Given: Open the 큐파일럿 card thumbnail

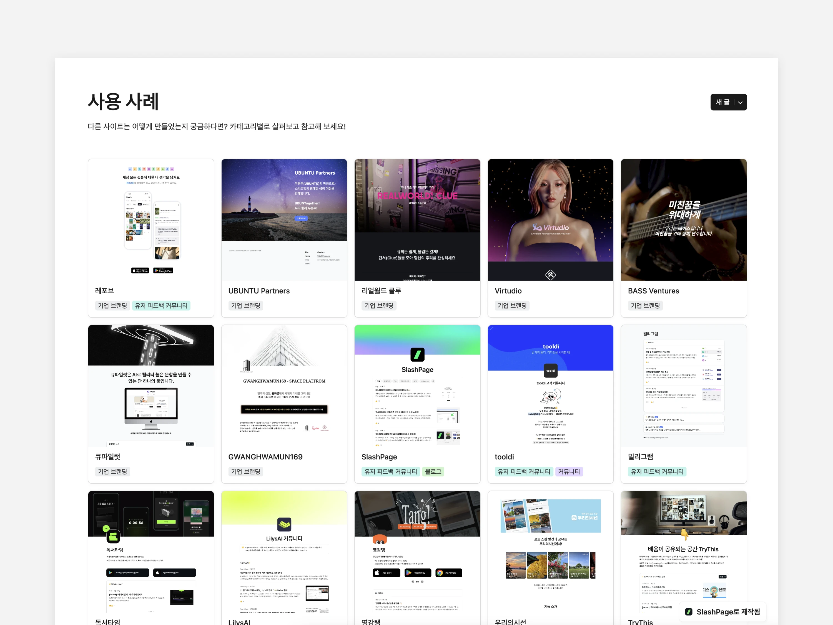Looking at the screenshot, I should click(151, 386).
